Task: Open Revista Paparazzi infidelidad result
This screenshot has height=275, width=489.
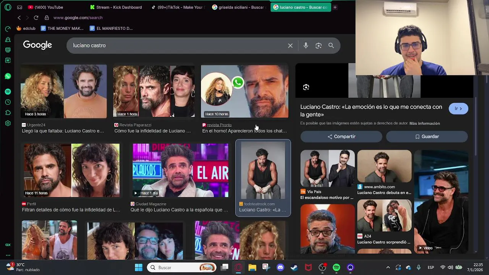Action: [x=154, y=99]
